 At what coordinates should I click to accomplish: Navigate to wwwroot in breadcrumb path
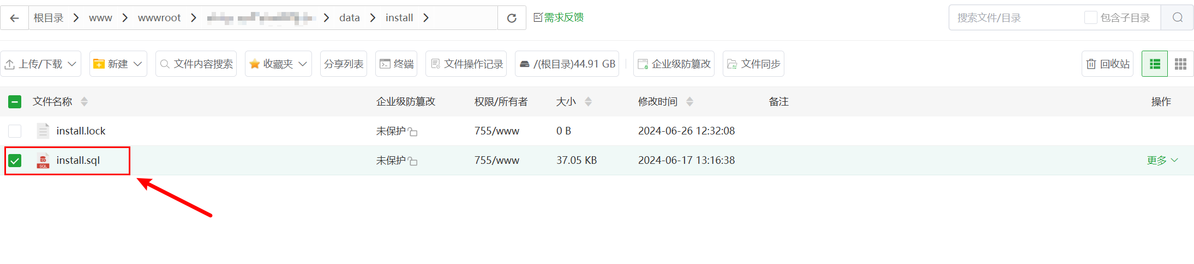(159, 18)
